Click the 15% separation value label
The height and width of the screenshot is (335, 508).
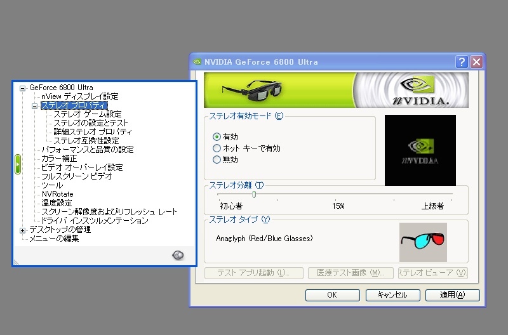click(x=338, y=206)
